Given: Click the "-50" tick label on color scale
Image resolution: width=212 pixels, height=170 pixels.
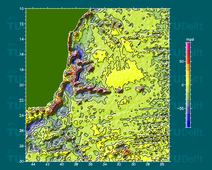Looking at the screenshot, I should [x=181, y=109].
